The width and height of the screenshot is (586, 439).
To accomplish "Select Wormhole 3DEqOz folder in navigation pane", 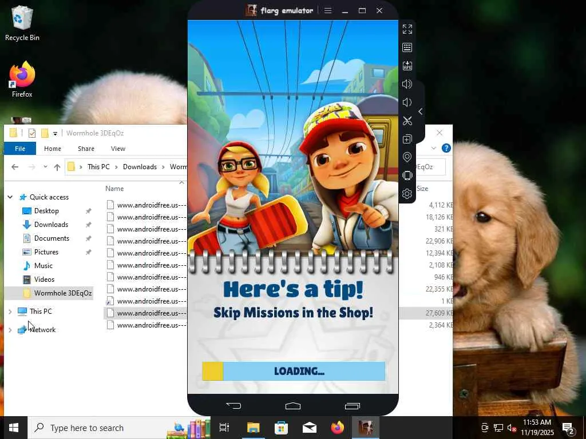I will click(63, 293).
